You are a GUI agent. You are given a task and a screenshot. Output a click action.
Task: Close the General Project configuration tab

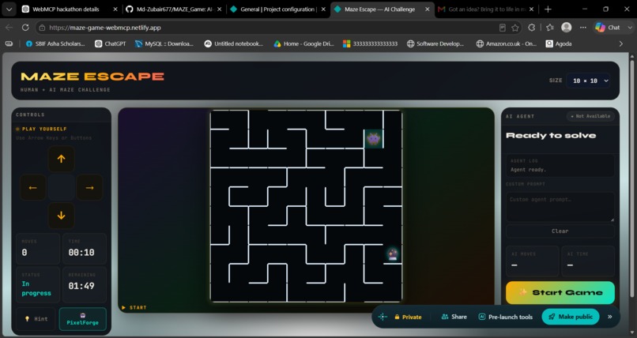tap(323, 9)
